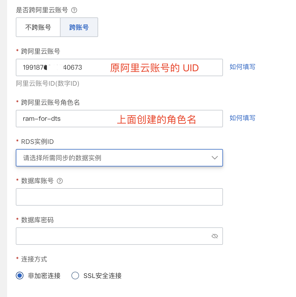Image resolution: width=296 pixels, height=297 pixels.
Task: Click into the 数据库密码 input field
Action: [x=112, y=236]
